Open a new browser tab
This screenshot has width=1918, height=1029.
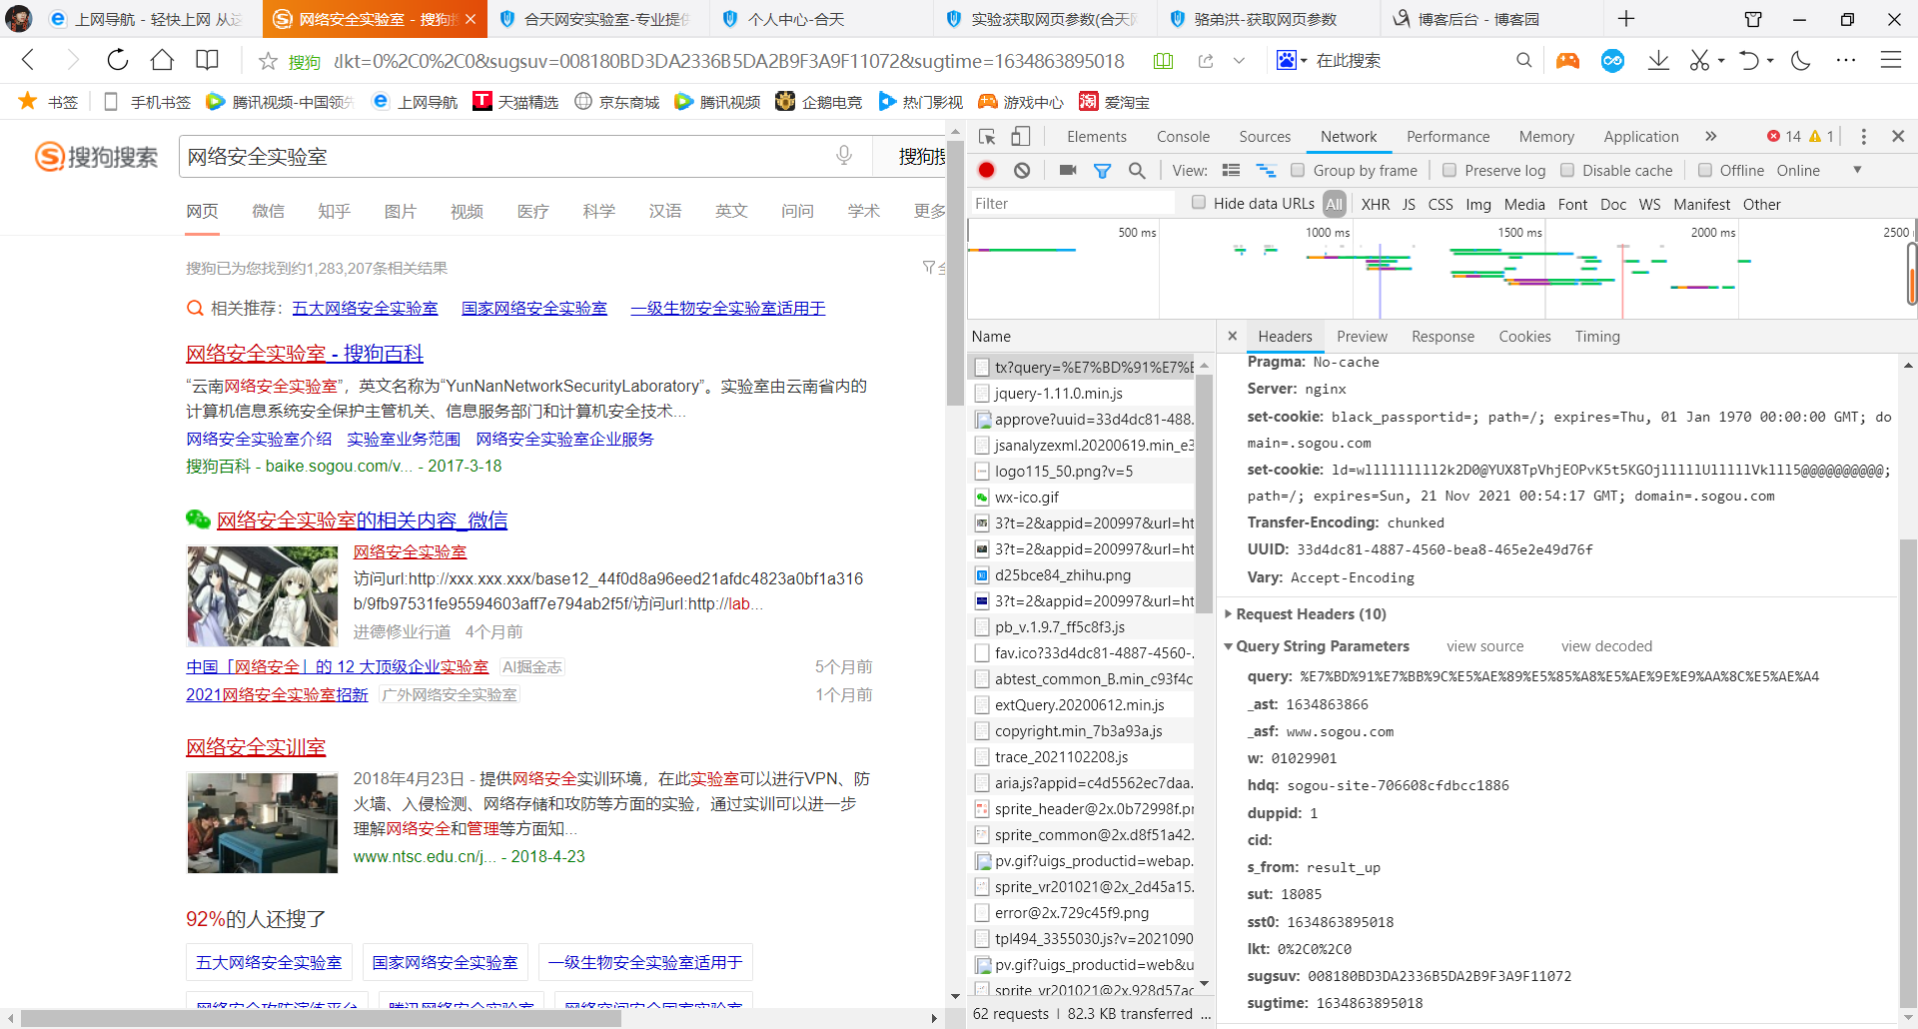pos(1626,19)
